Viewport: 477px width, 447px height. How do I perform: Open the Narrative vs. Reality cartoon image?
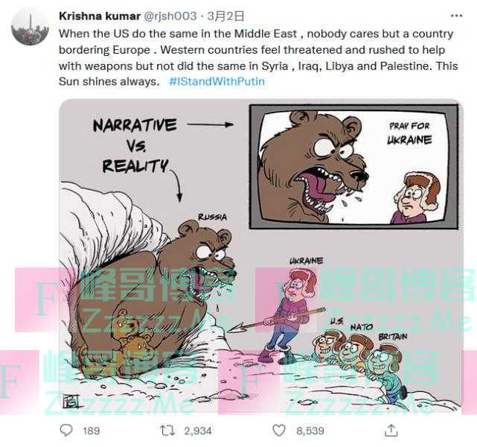[261, 256]
